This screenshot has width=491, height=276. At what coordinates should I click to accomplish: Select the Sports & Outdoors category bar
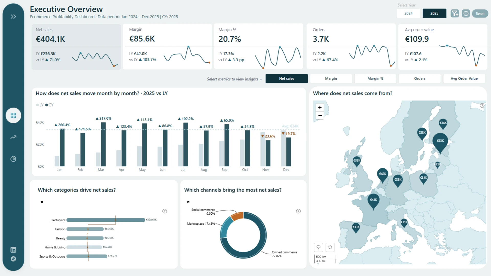point(87,256)
